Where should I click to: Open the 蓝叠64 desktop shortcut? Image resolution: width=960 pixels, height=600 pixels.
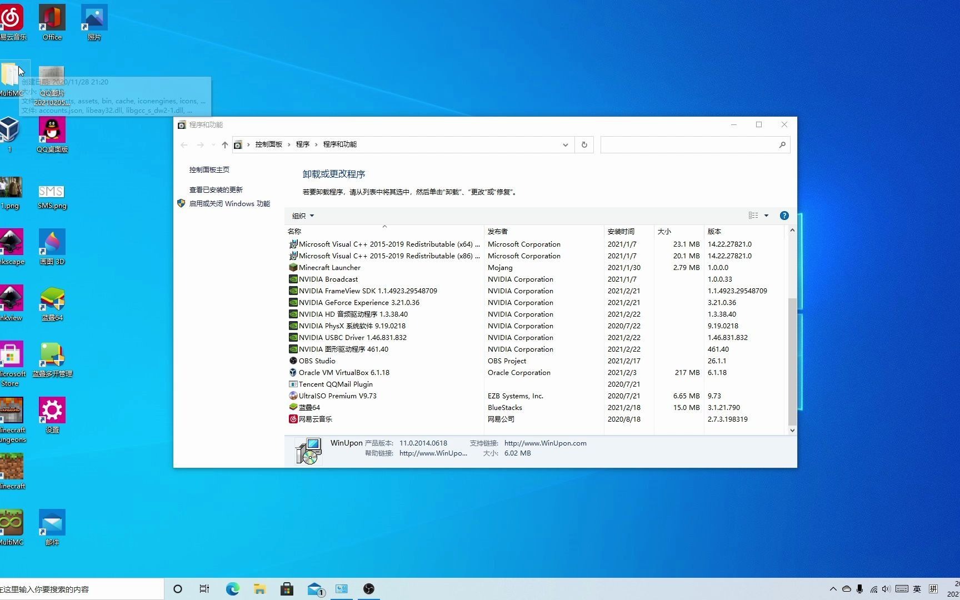pyautogui.click(x=52, y=303)
